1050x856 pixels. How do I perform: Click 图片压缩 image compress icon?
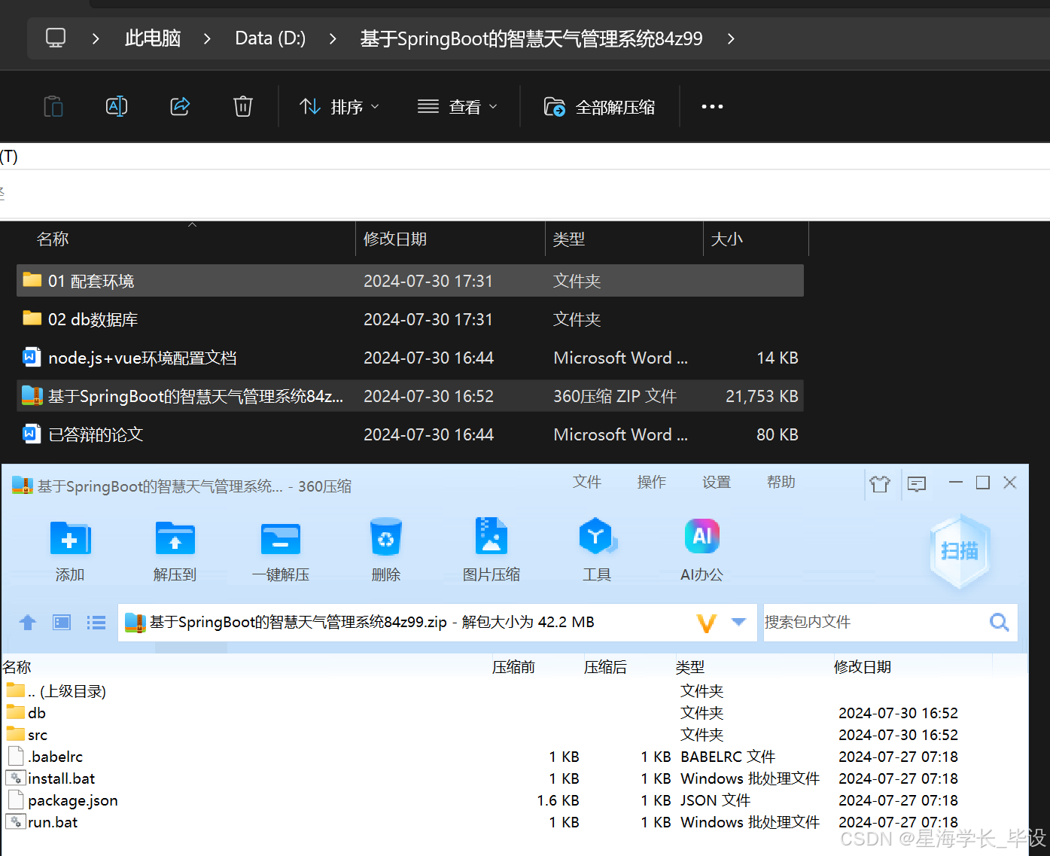pyautogui.click(x=492, y=550)
